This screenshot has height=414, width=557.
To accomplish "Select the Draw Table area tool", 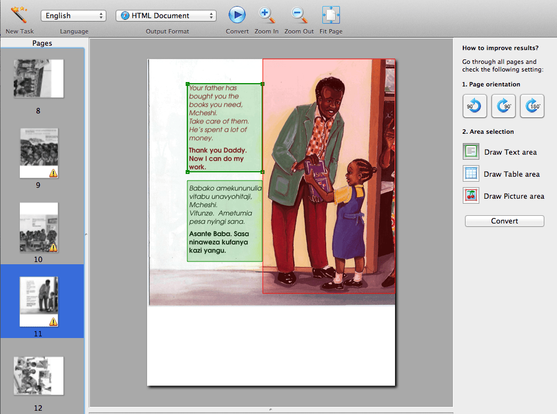I will (x=471, y=173).
